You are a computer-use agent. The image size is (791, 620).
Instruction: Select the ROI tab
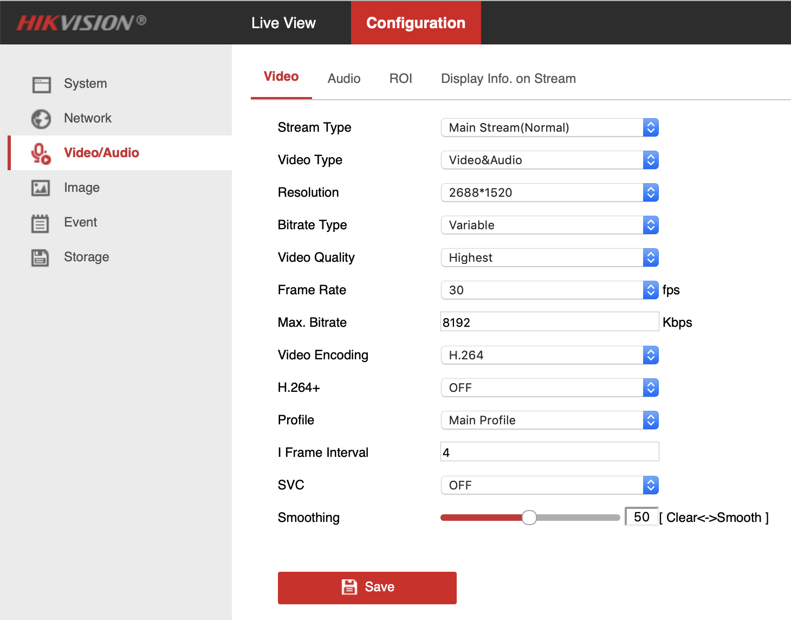coord(400,78)
